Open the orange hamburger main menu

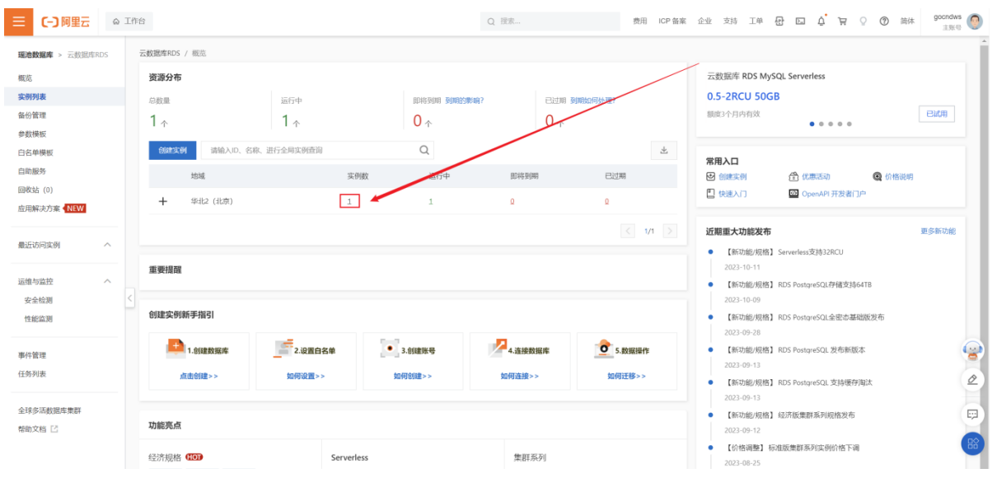[x=18, y=21]
